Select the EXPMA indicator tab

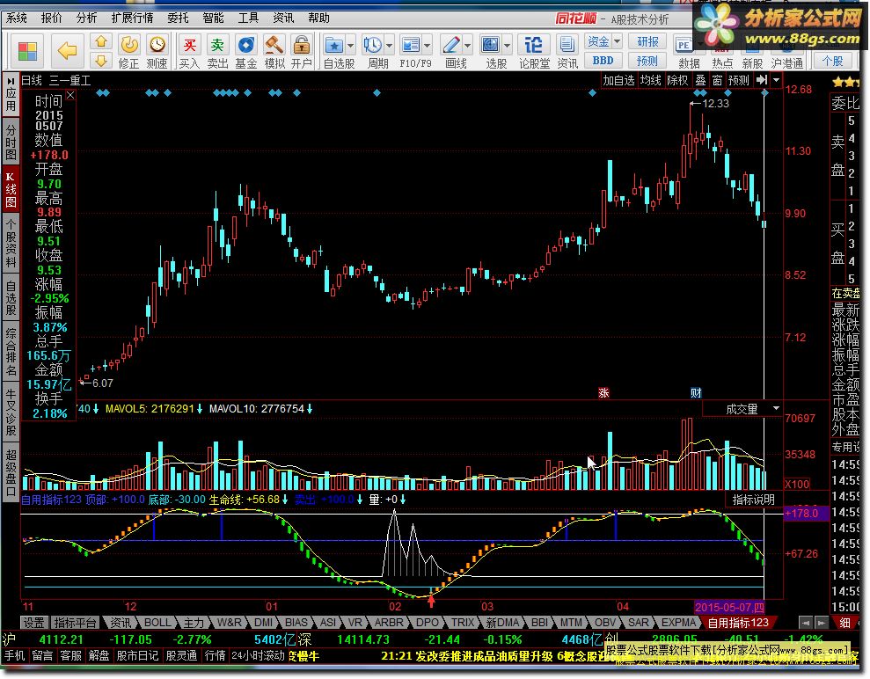point(678,623)
